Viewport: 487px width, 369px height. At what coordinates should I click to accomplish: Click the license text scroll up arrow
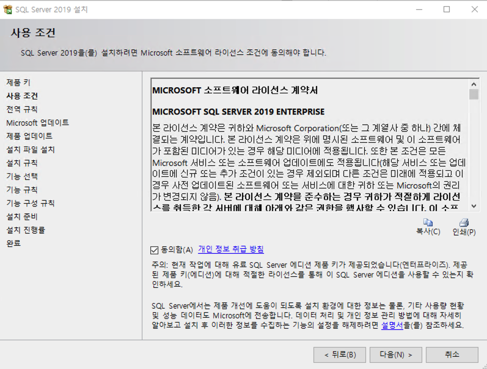pyautogui.click(x=474, y=84)
